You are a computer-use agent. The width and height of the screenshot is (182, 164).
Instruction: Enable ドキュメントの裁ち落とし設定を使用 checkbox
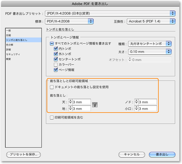(52, 87)
